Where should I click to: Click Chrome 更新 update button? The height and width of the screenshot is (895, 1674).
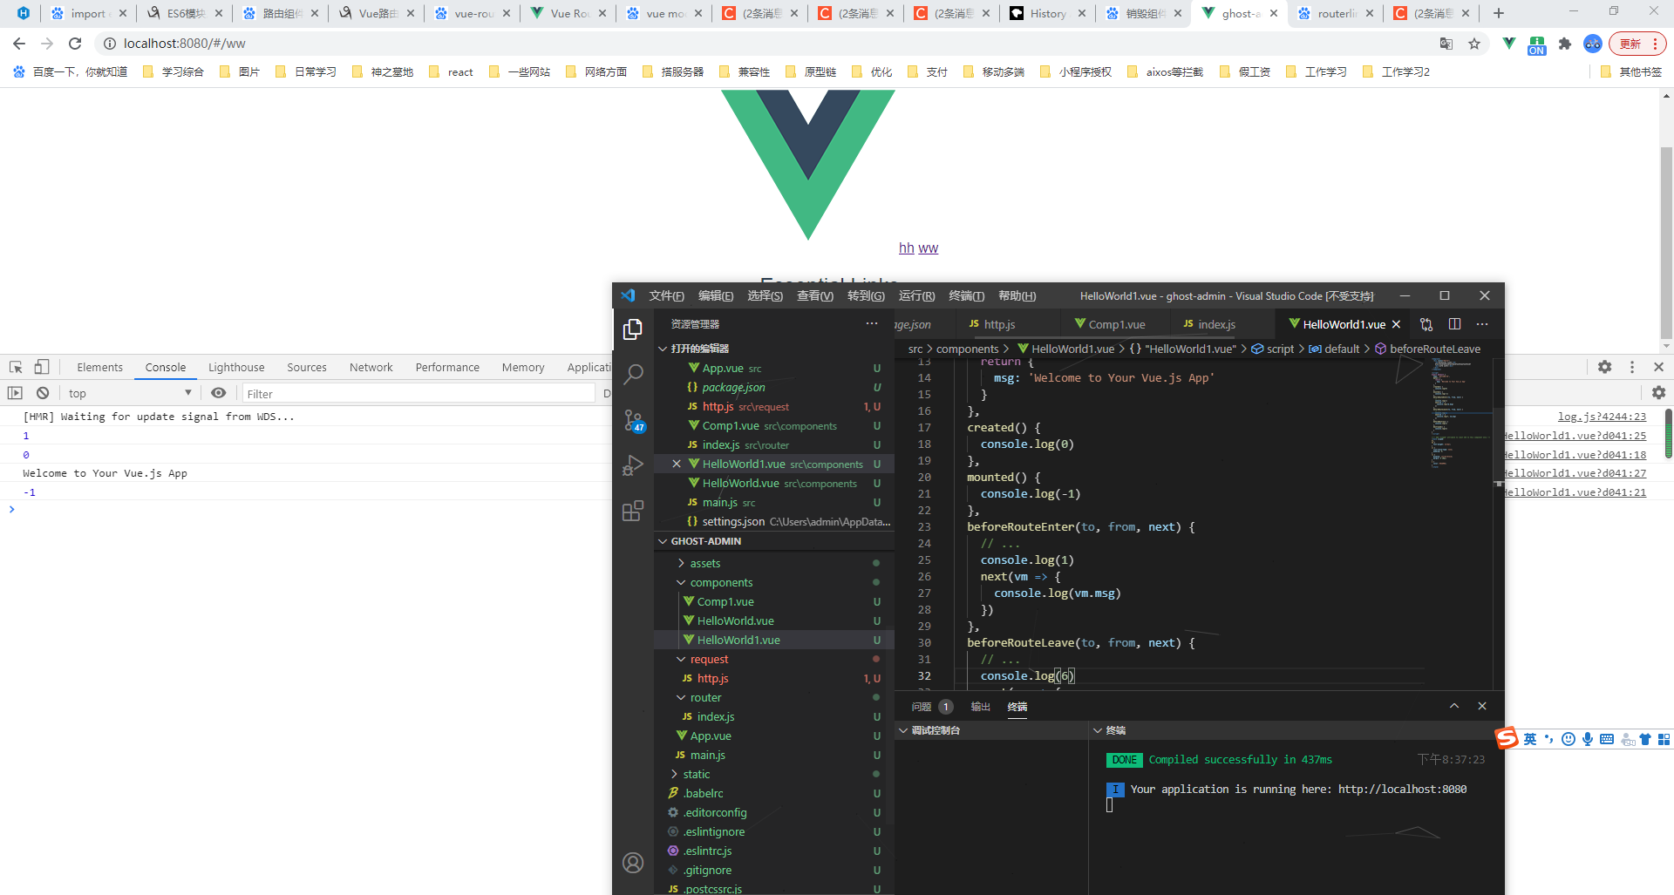coord(1637,44)
